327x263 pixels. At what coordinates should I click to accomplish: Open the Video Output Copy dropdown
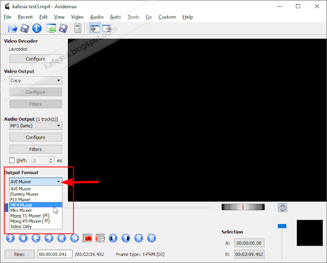(x=36, y=80)
